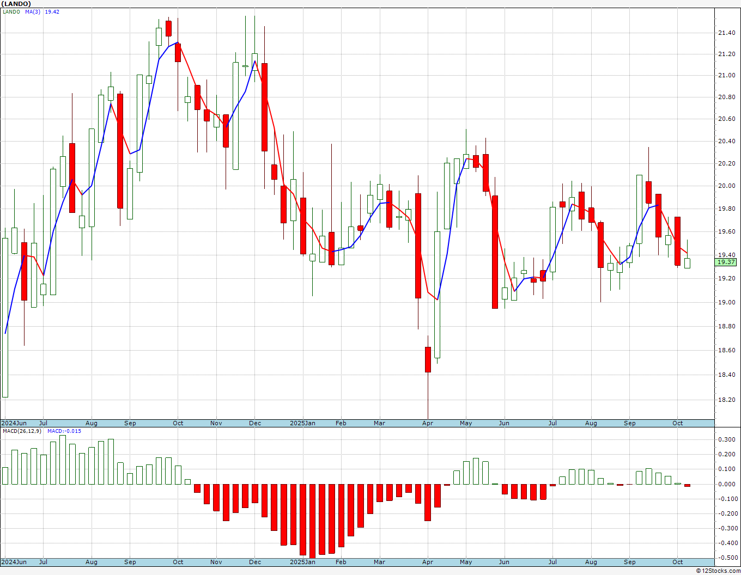The width and height of the screenshot is (741, 575).
Task: Click the 0.200 MACD axis label
Action: click(x=726, y=454)
